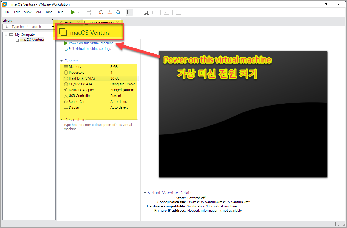The width and height of the screenshot is (347, 228).
Task: Select My Computer in the Library tree
Action: click(25, 35)
